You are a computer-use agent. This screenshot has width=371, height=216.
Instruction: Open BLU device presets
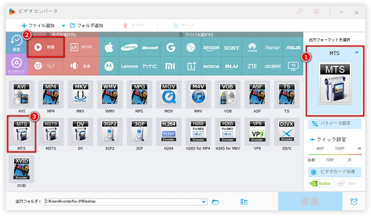(232, 66)
